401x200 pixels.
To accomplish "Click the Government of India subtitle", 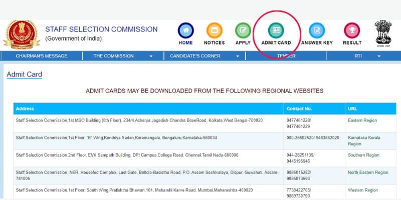I will pyautogui.click(x=73, y=39).
